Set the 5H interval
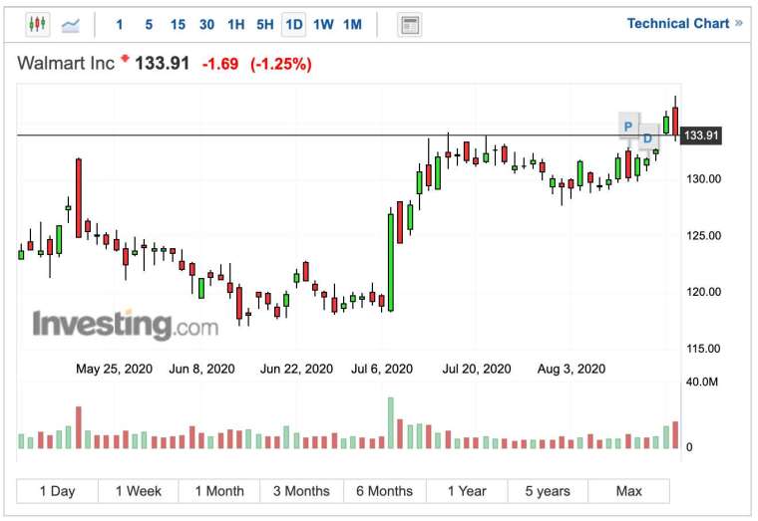758x521 pixels. [x=265, y=24]
